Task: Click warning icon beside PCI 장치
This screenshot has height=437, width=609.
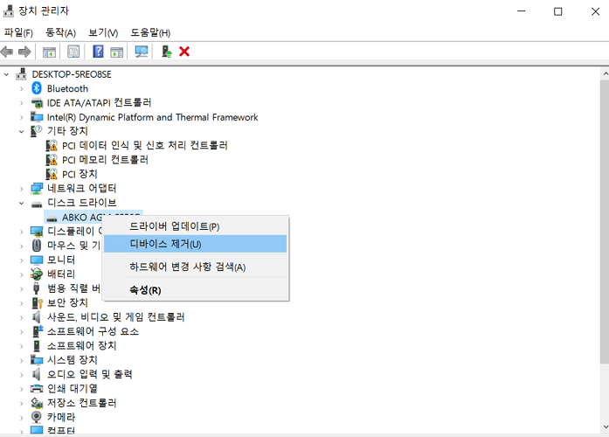Action: pos(52,174)
